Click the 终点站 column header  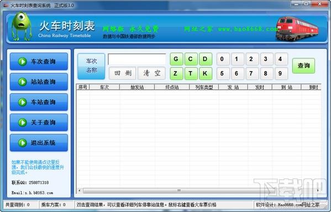click(x=172, y=87)
